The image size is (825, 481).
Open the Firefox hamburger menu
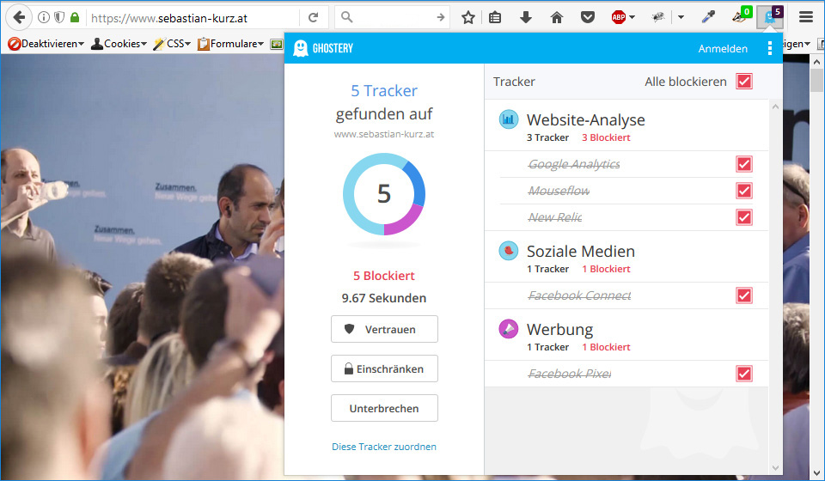[x=805, y=17]
